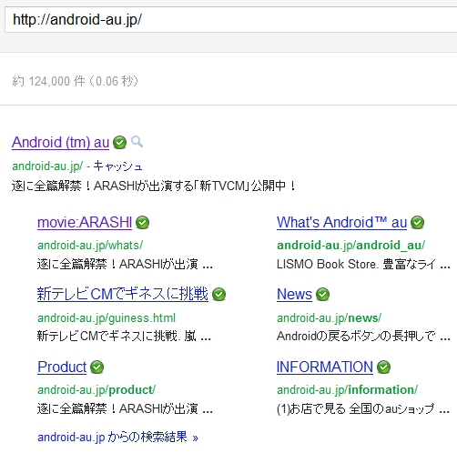Click the magnifier preview icon beside Android (tm) au
The width and height of the screenshot is (457, 453).
(137, 142)
